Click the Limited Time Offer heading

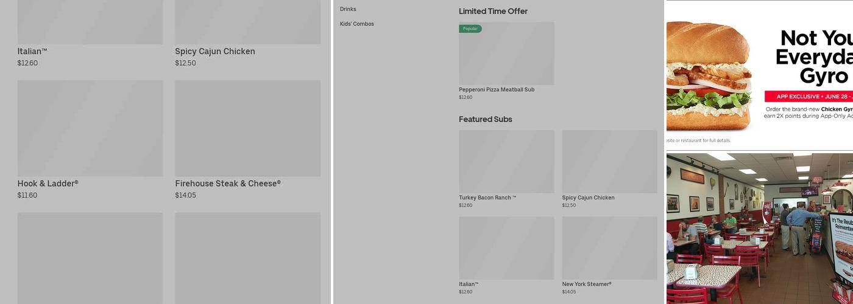[x=493, y=11]
